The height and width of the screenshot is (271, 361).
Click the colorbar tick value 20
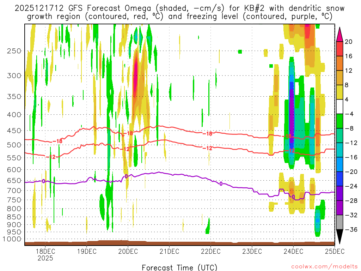pos(349,42)
